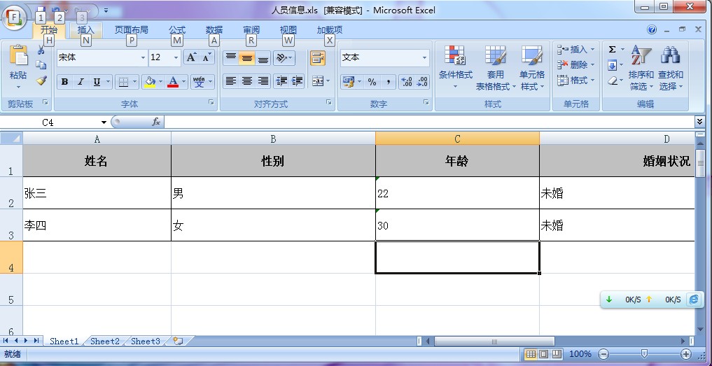Switch to the 公式 (Formulas) tab
Image resolution: width=712 pixels, height=366 pixels.
point(177,30)
